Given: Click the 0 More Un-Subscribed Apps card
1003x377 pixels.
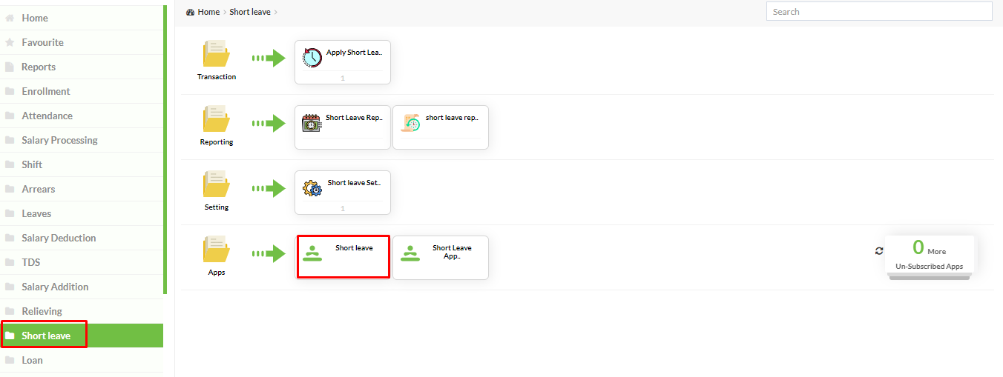Looking at the screenshot, I should (930, 256).
